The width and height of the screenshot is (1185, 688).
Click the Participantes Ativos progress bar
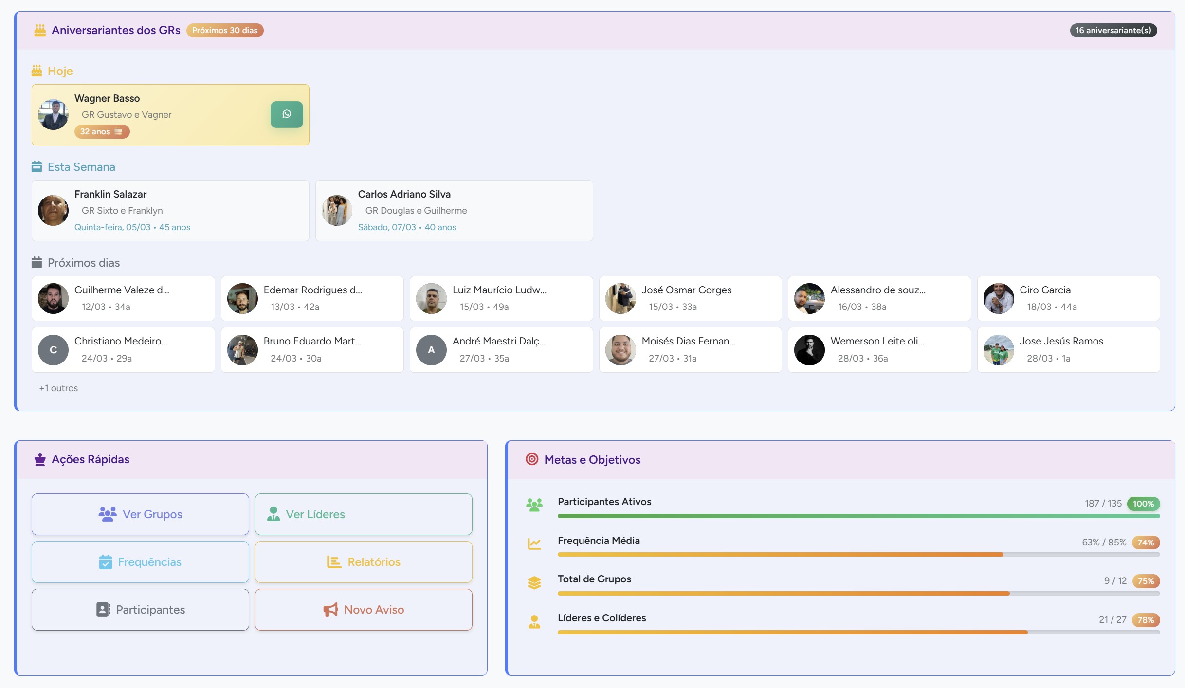click(858, 516)
